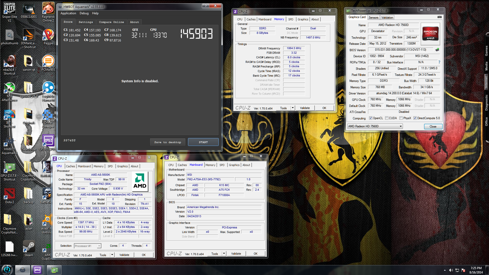Click GPU-Z taskbar button
This screenshot has height=275, width=489.
click(x=54, y=270)
